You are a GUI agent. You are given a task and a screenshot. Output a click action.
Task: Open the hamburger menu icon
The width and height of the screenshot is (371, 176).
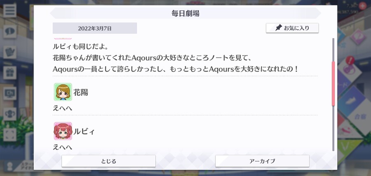coord(10,11)
